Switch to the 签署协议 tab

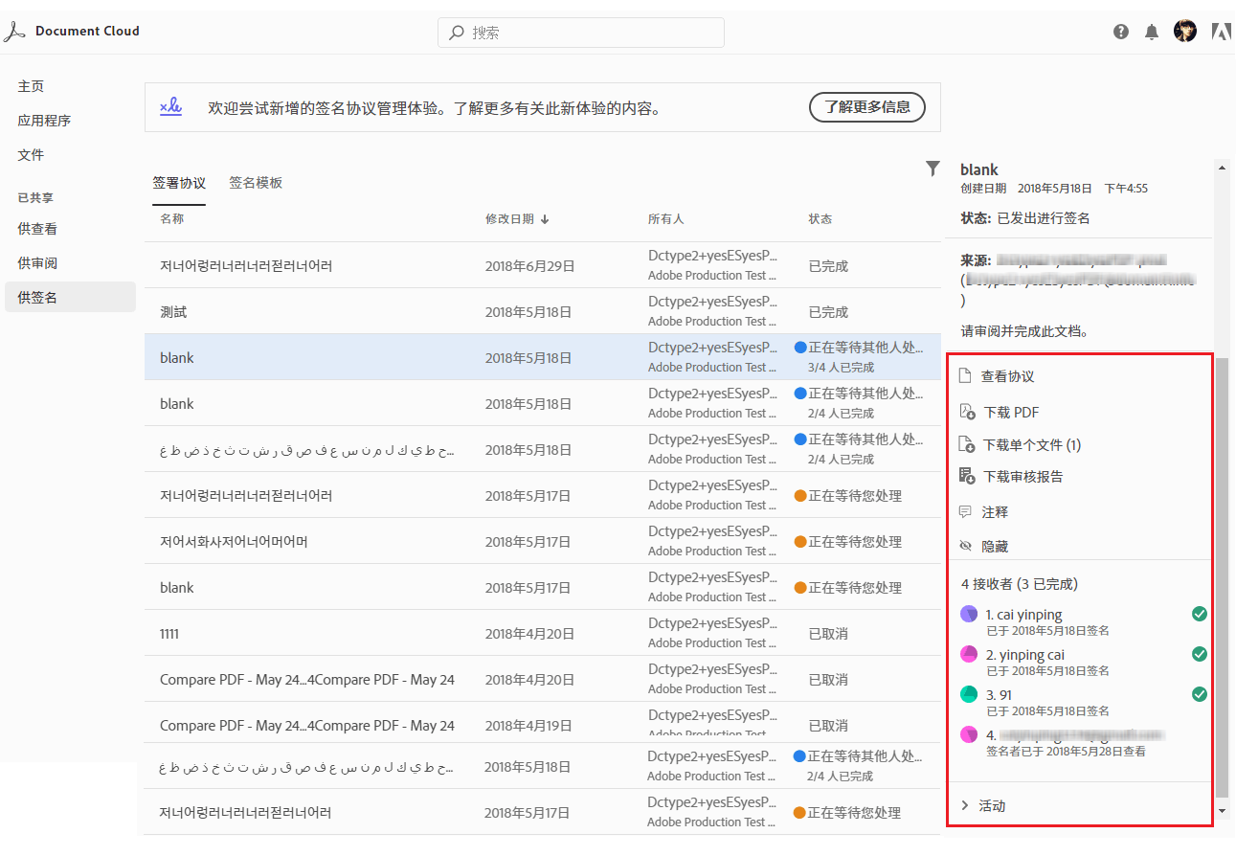click(x=179, y=183)
